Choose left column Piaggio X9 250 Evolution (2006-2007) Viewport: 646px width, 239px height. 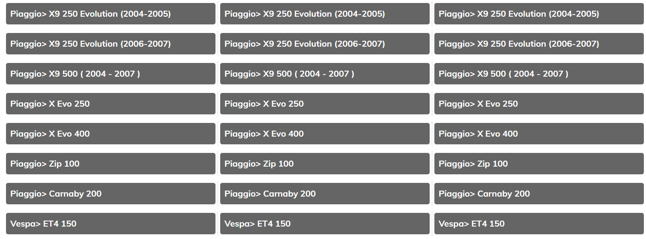tap(111, 44)
